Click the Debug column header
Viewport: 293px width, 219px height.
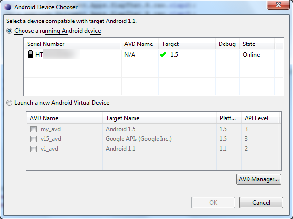(x=227, y=44)
